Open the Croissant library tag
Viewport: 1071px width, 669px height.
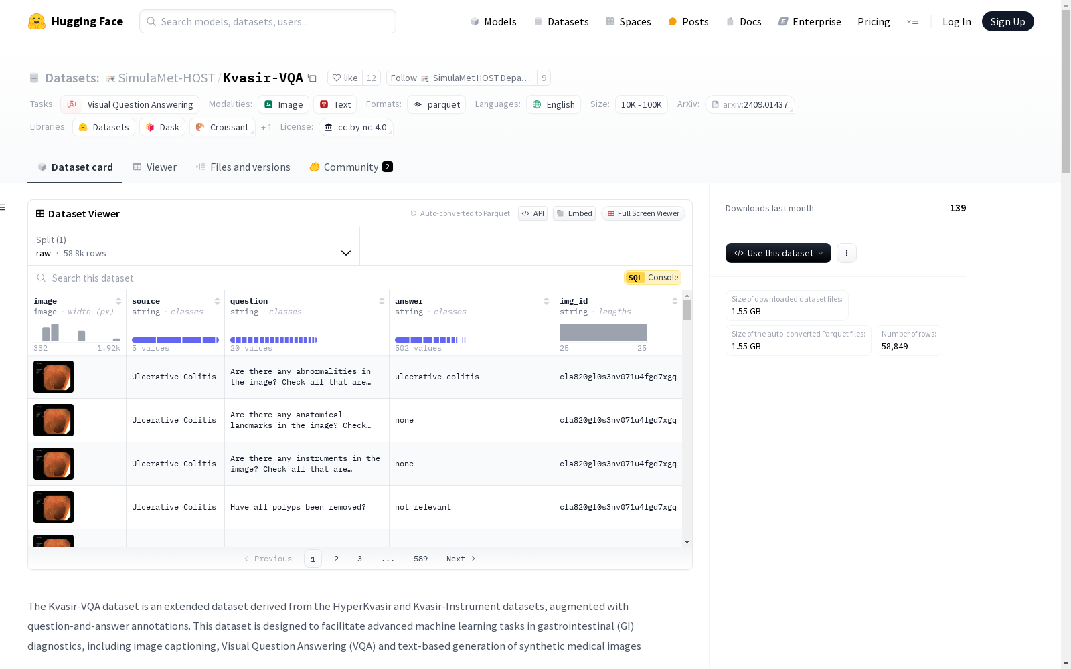(x=222, y=127)
